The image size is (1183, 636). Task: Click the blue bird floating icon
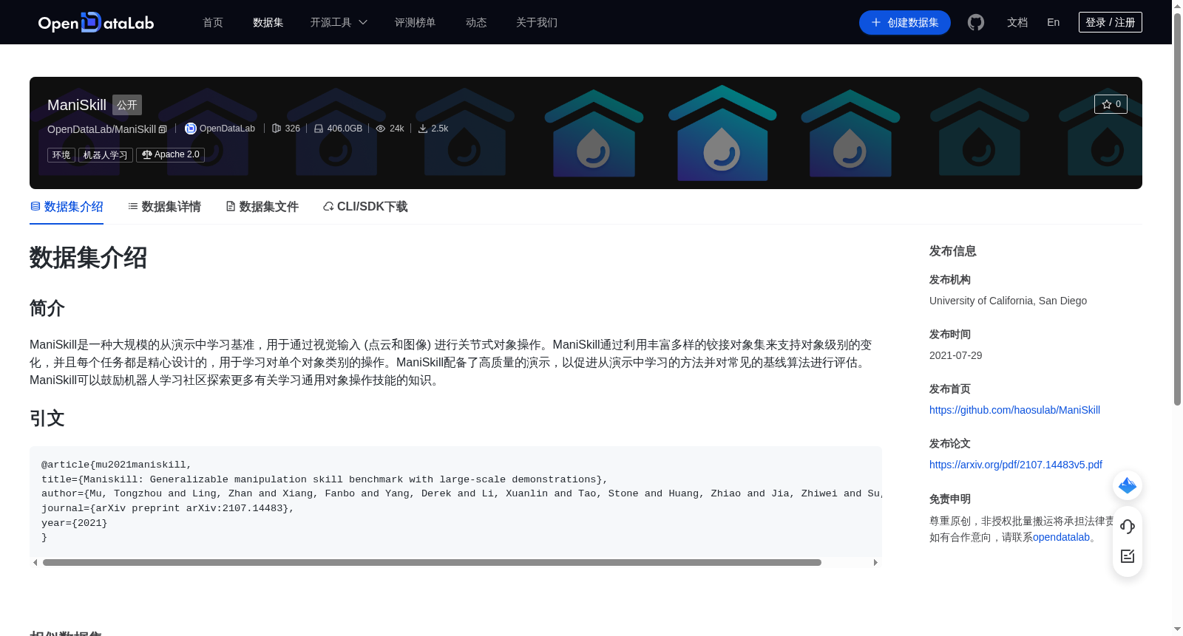point(1128,485)
